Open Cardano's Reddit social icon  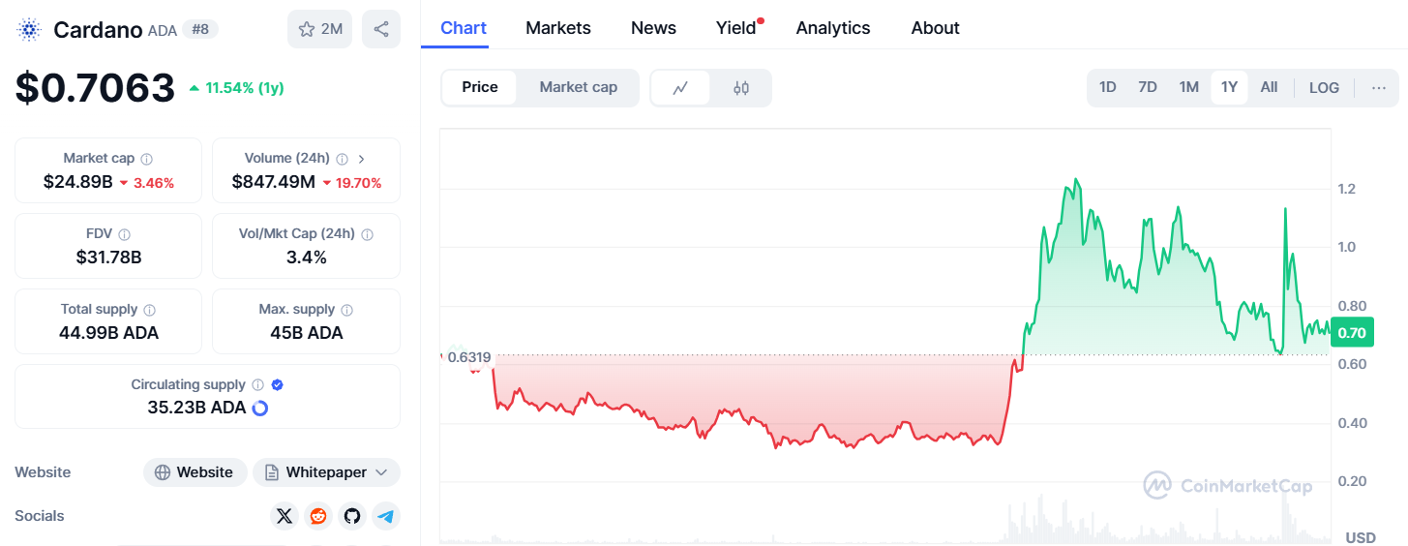[318, 516]
